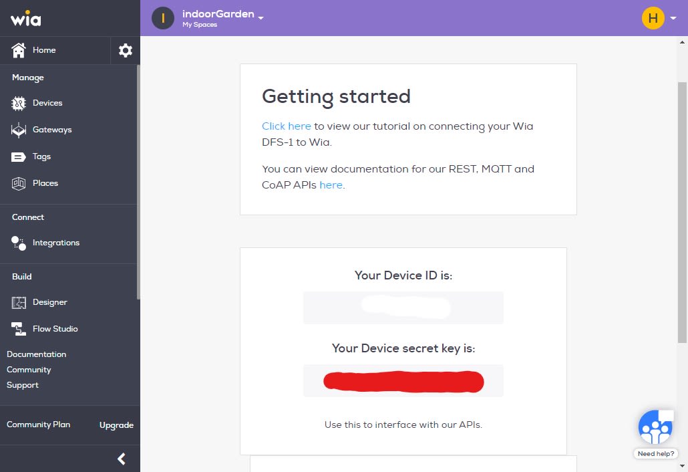Click the Places map icon

19,183
